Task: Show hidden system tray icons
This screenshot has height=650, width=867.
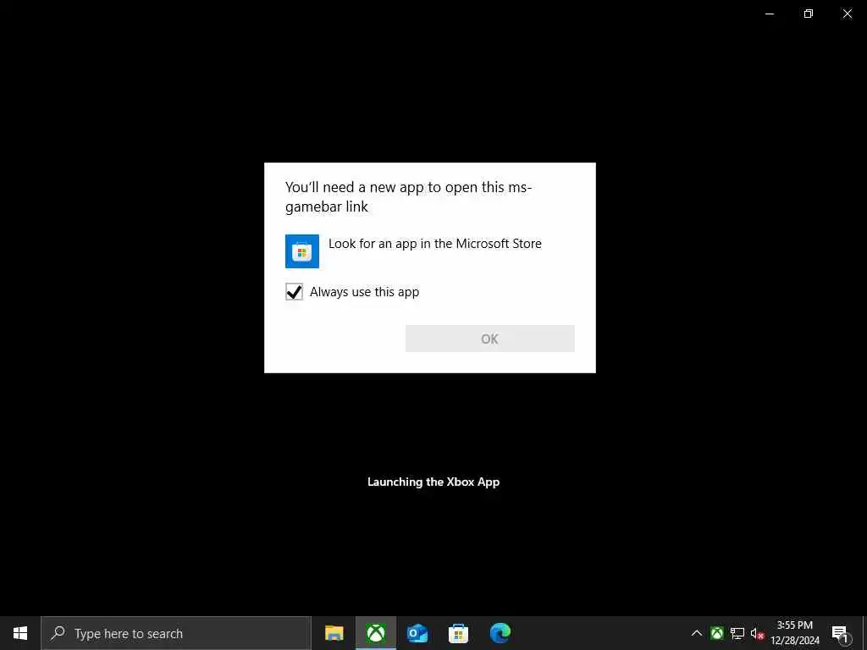Action: tap(697, 633)
